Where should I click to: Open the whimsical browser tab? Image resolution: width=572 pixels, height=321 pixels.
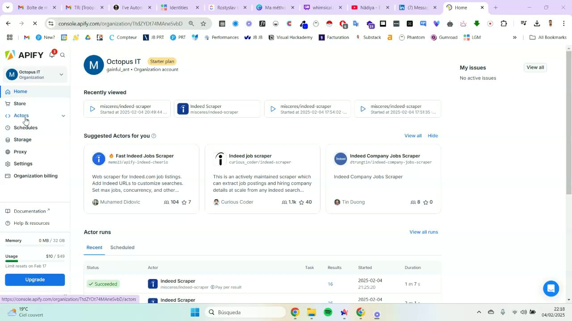pos(322,8)
